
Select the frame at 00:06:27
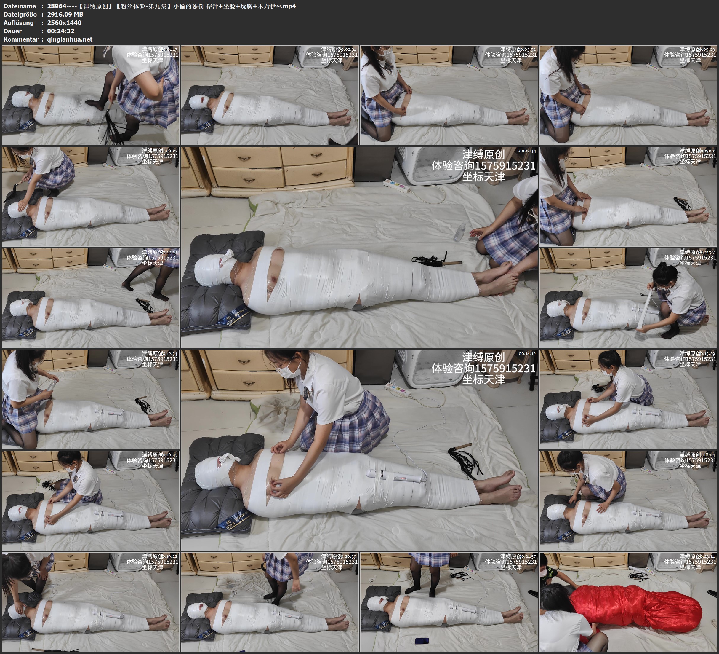click(x=91, y=197)
